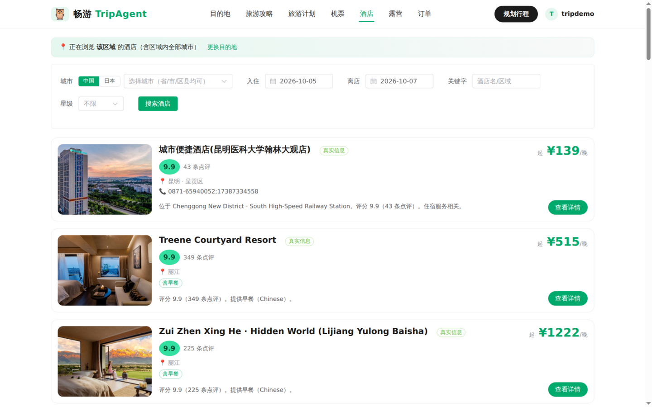This screenshot has height=407, width=652.
Task: Open the 城市便捷酒店 building thumbnail
Action: coord(105,180)
